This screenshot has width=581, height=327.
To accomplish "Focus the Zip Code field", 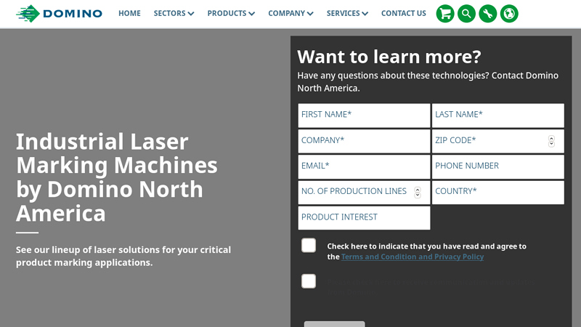I will pyautogui.click(x=498, y=141).
